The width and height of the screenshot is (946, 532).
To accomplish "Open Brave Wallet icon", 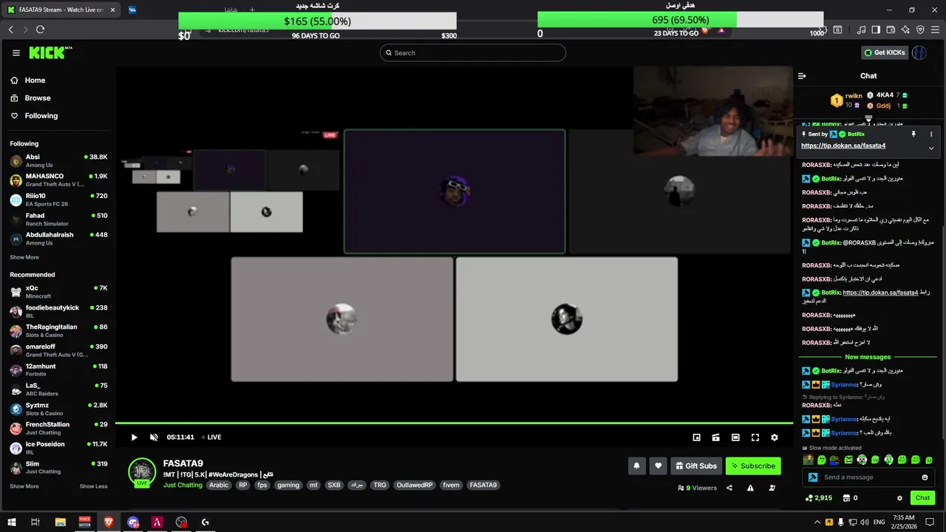I will pyautogui.click(x=891, y=30).
